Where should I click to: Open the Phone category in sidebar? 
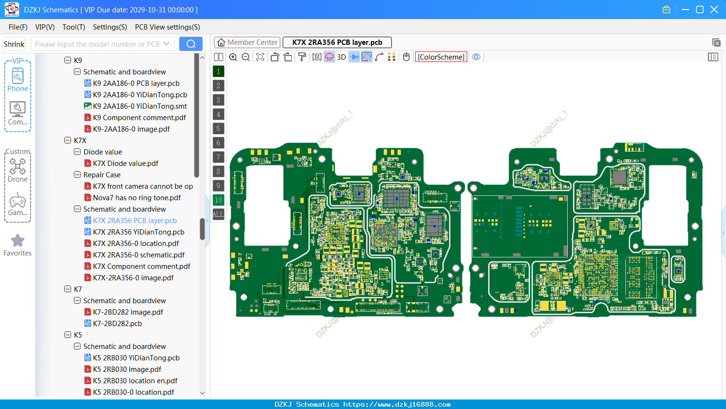click(x=18, y=80)
